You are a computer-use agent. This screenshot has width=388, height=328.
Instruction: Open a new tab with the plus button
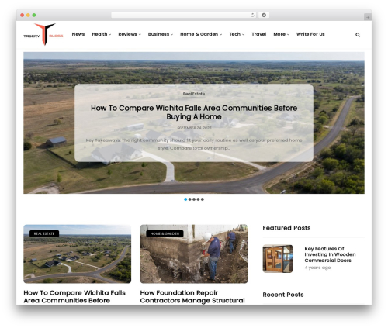pyautogui.click(x=368, y=17)
